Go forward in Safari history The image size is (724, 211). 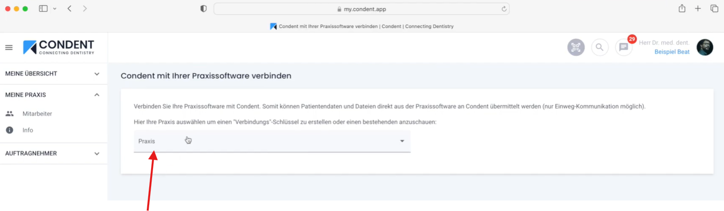pos(85,9)
